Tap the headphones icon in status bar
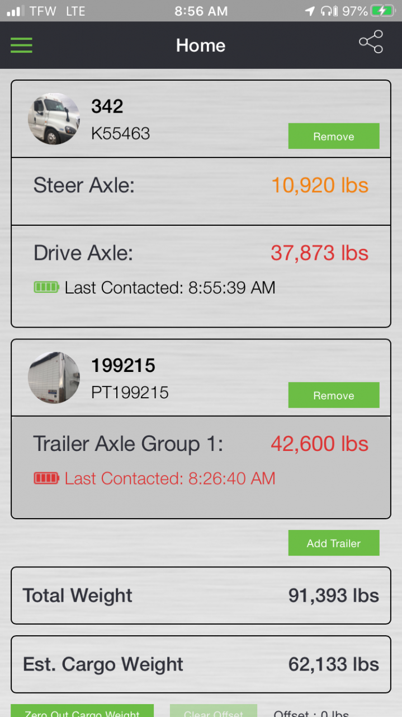This screenshot has width=402, height=717. (x=328, y=11)
